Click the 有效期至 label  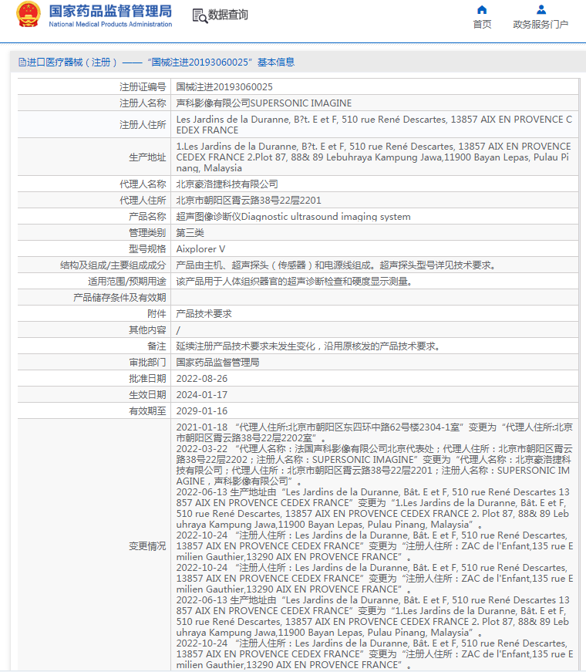147,411
